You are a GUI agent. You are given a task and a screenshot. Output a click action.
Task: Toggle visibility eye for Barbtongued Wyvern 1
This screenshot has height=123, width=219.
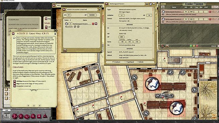click(x=163, y=14)
